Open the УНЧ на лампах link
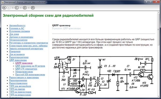This screenshot has height=99, width=161. 17,89
